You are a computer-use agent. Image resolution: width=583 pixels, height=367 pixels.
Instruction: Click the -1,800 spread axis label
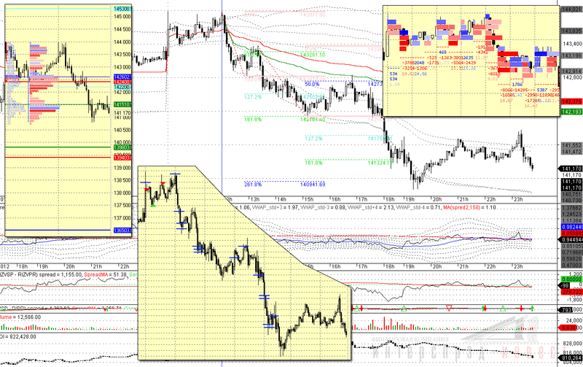574,299
